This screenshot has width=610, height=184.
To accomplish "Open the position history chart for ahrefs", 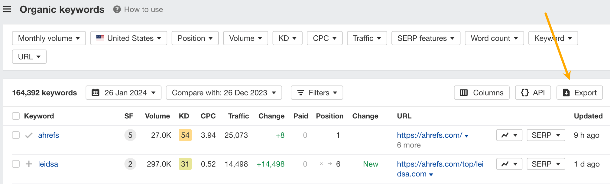I will 506,135.
